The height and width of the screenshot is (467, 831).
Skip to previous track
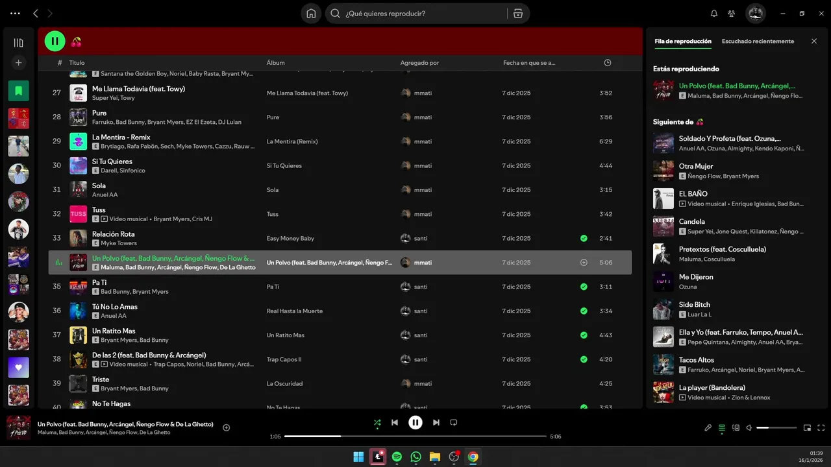point(395,423)
